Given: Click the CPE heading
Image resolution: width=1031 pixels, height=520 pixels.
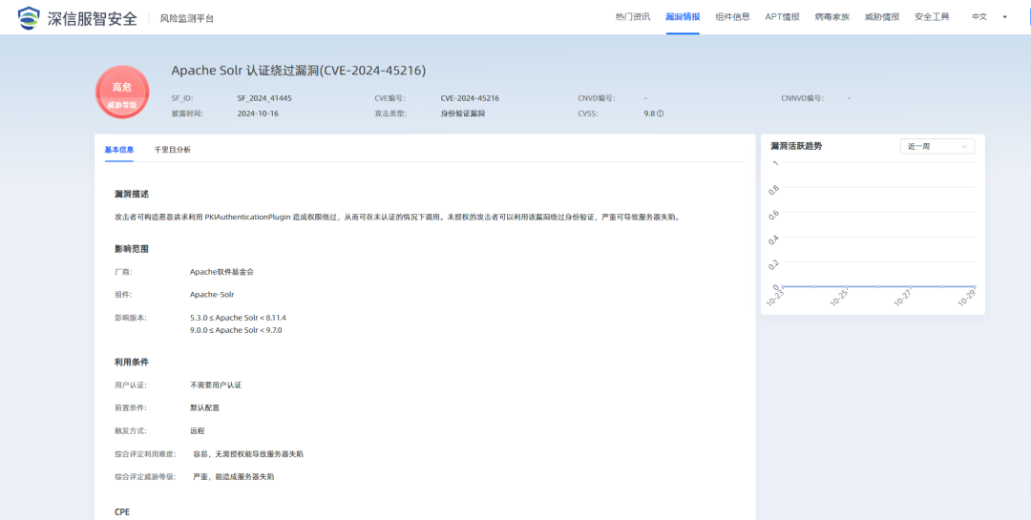Looking at the screenshot, I should pyautogui.click(x=122, y=511).
